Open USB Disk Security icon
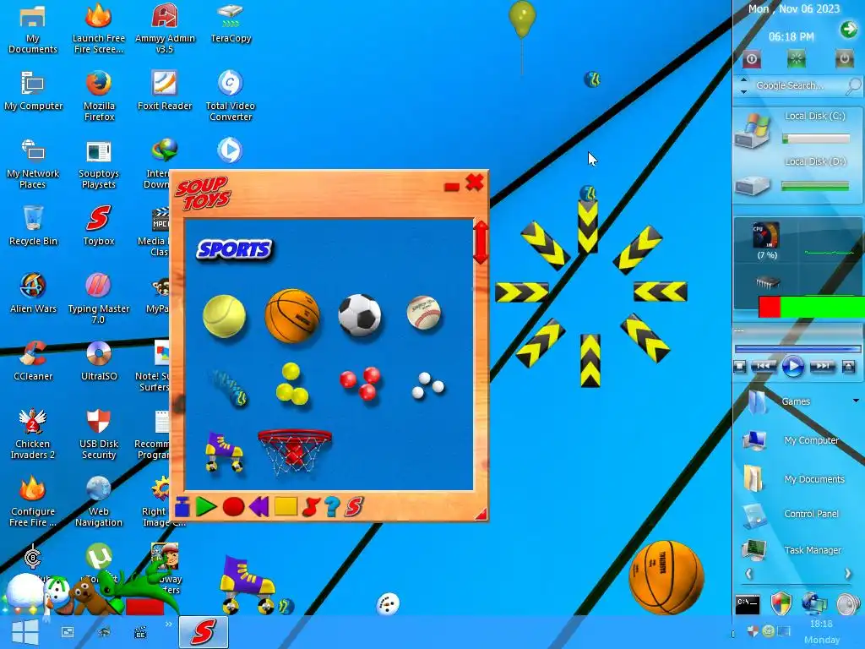Image resolution: width=865 pixels, height=649 pixels. pyautogui.click(x=99, y=434)
